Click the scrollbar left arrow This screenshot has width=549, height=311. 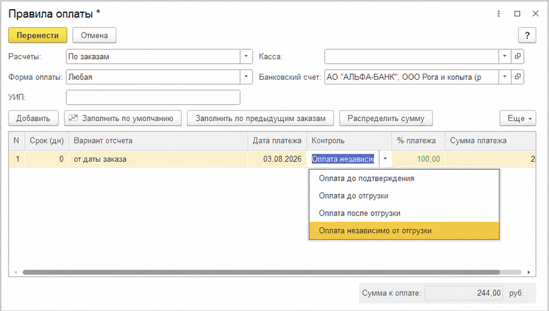tap(15, 272)
